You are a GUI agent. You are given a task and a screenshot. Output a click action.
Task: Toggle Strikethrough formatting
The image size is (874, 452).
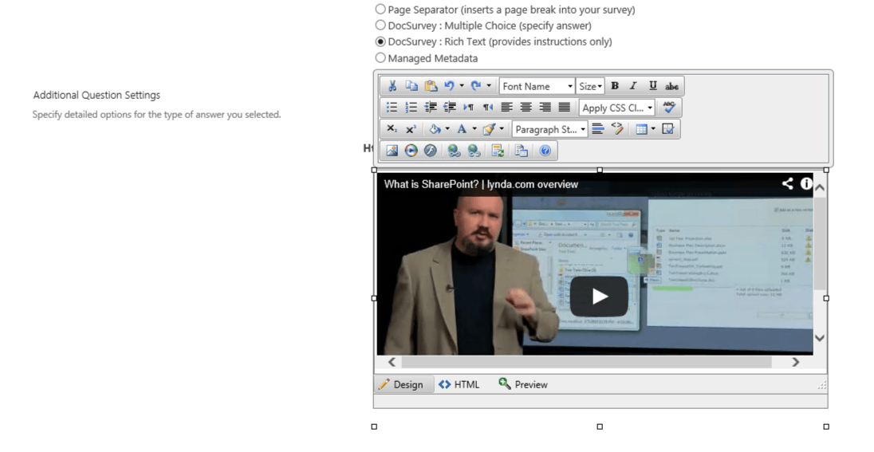click(671, 86)
